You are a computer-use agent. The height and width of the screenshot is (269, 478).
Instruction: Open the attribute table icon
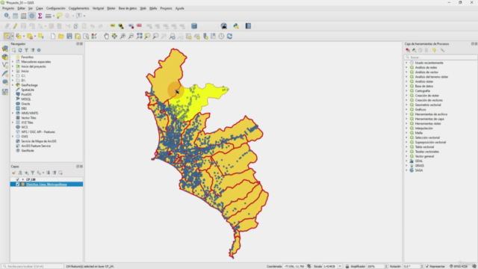[x=15, y=16]
